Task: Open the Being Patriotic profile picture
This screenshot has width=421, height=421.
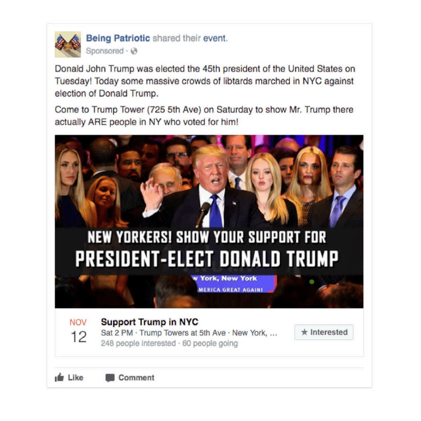Action: [68, 44]
